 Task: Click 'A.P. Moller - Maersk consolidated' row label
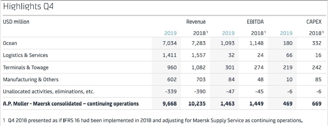pos(71,104)
